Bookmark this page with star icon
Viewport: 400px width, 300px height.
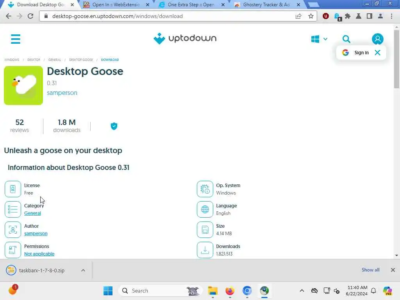311,16
